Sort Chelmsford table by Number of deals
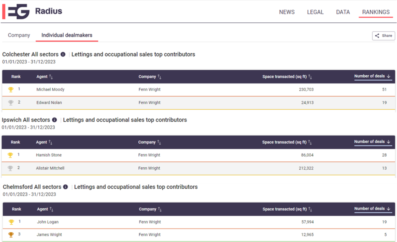397x242 pixels. tap(373, 209)
